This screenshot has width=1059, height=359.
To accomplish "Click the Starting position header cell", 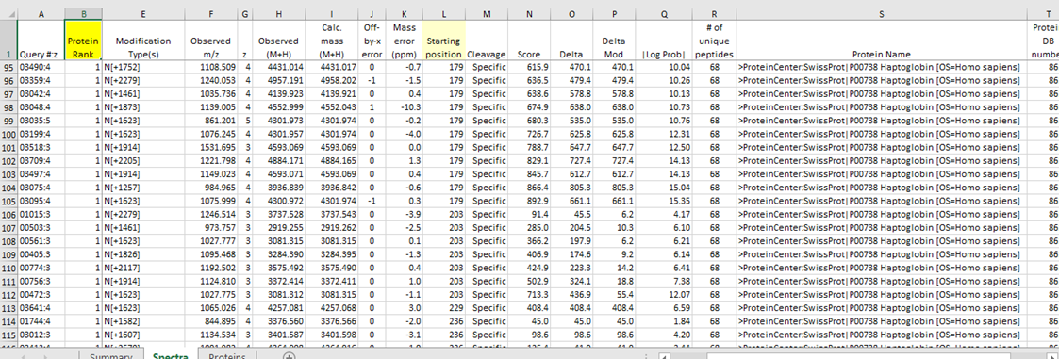I will click(444, 41).
